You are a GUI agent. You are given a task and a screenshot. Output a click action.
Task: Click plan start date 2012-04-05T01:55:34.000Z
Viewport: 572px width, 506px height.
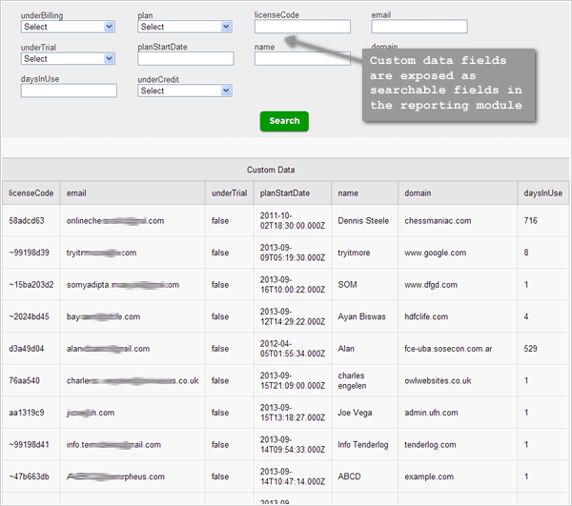tap(293, 349)
